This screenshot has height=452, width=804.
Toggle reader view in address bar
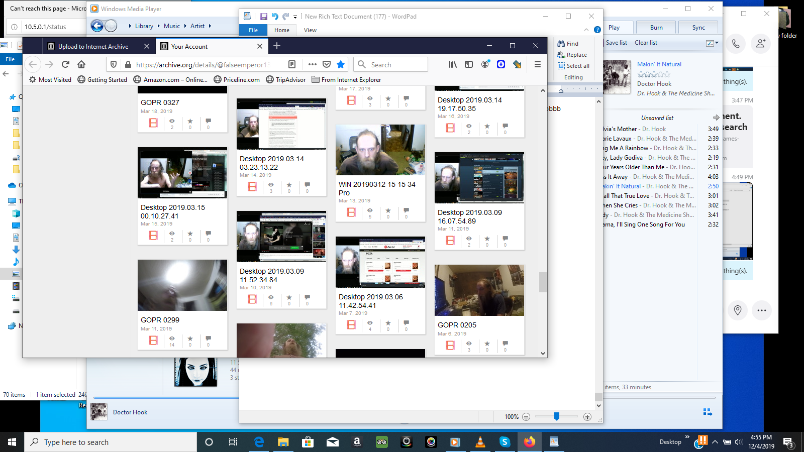click(x=292, y=64)
